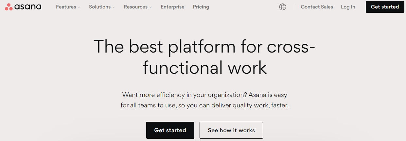Expand the Resources menu chevron
406x141 pixels.
(150, 7)
